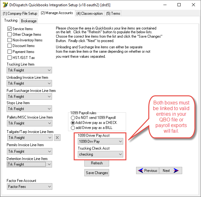The image size is (201, 197).
Task: Go back with the Previous button
Action: click(x=148, y=170)
